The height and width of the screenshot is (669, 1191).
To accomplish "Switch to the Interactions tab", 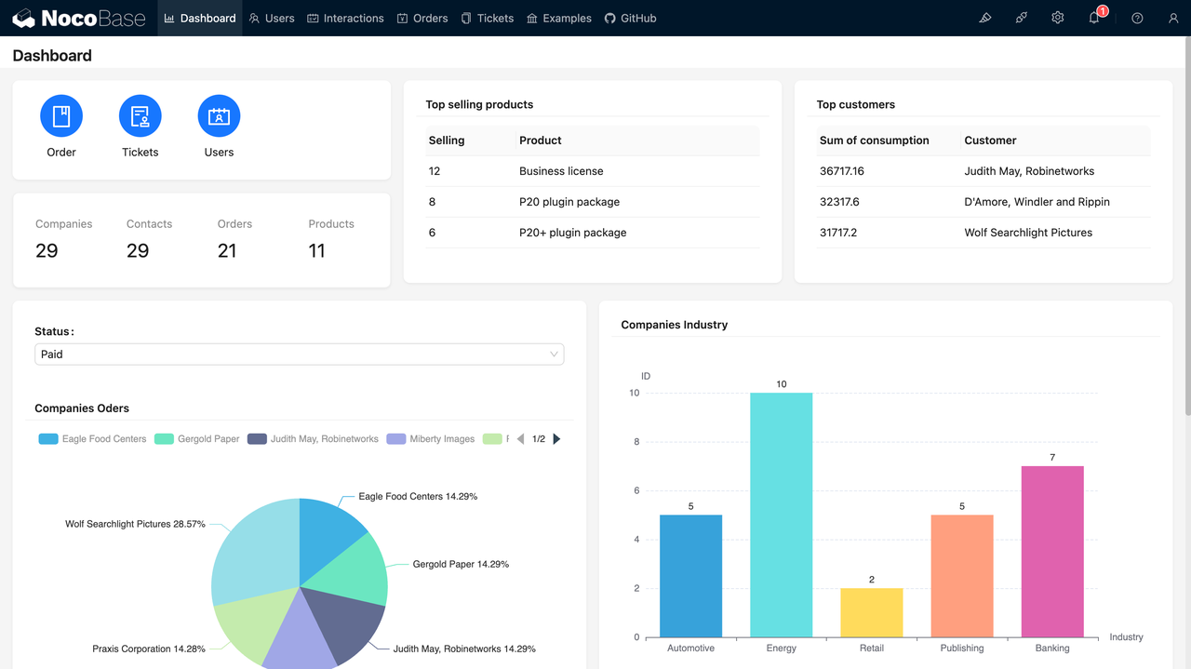I will [x=345, y=18].
